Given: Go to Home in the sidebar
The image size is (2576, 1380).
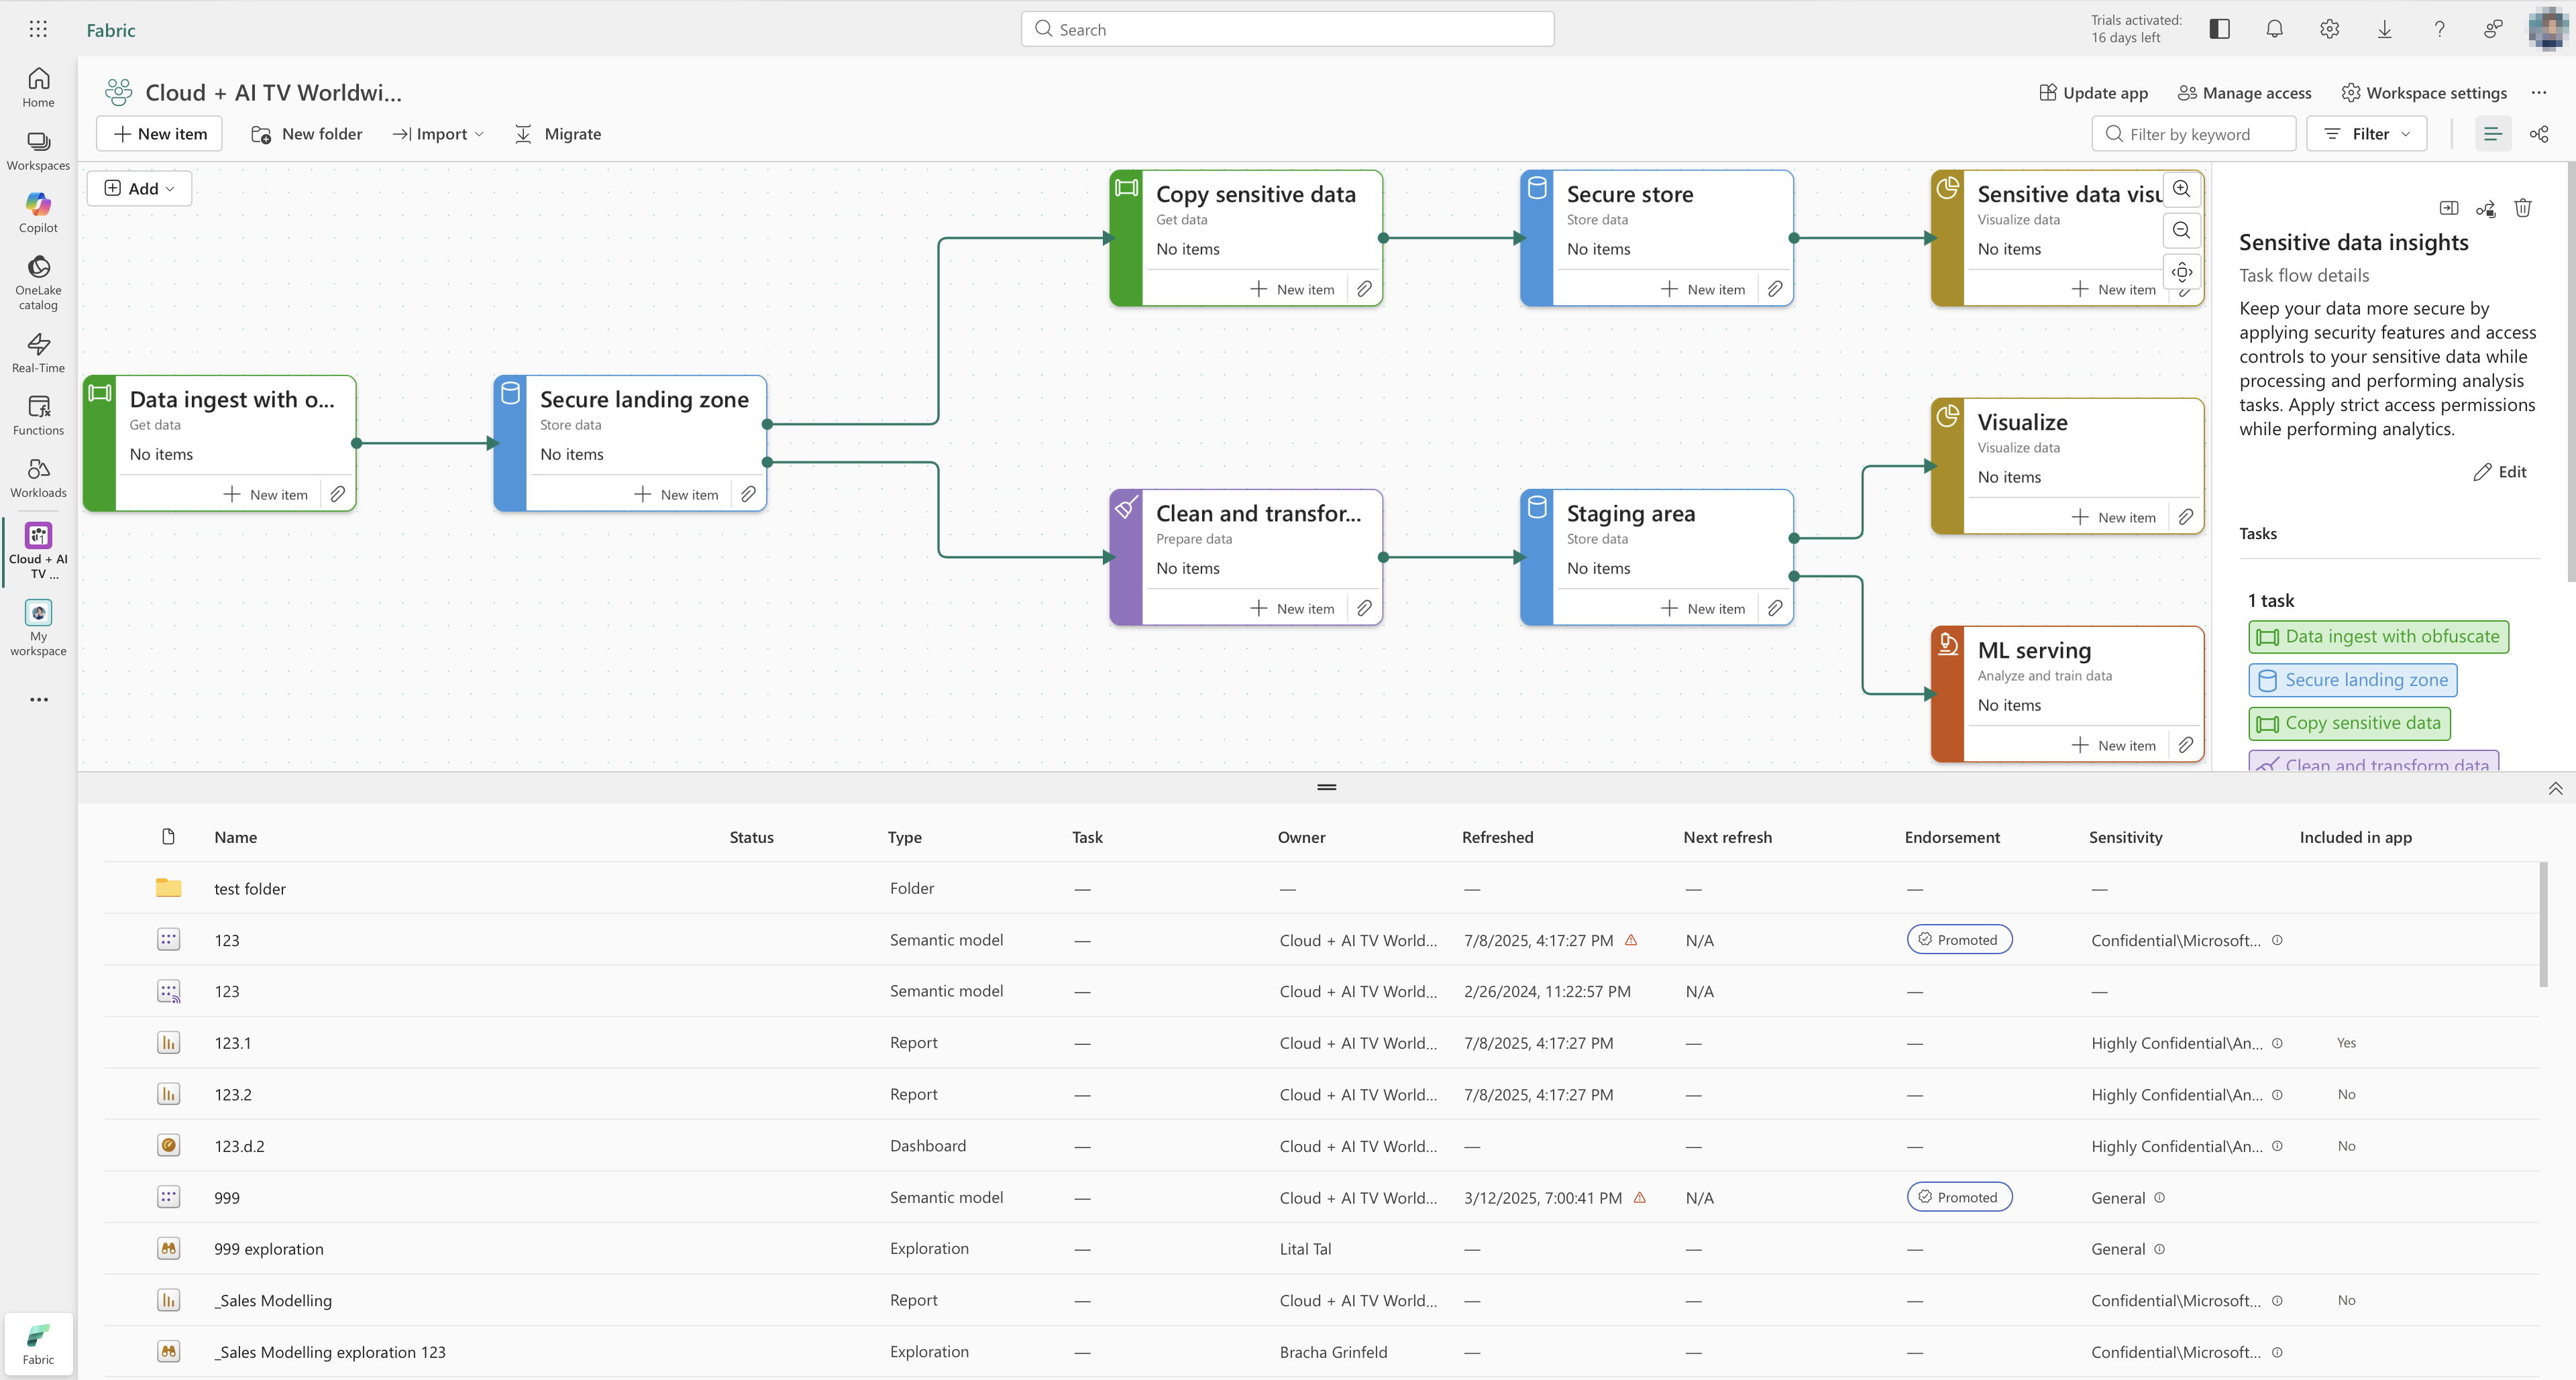Looking at the screenshot, I should click(38, 87).
